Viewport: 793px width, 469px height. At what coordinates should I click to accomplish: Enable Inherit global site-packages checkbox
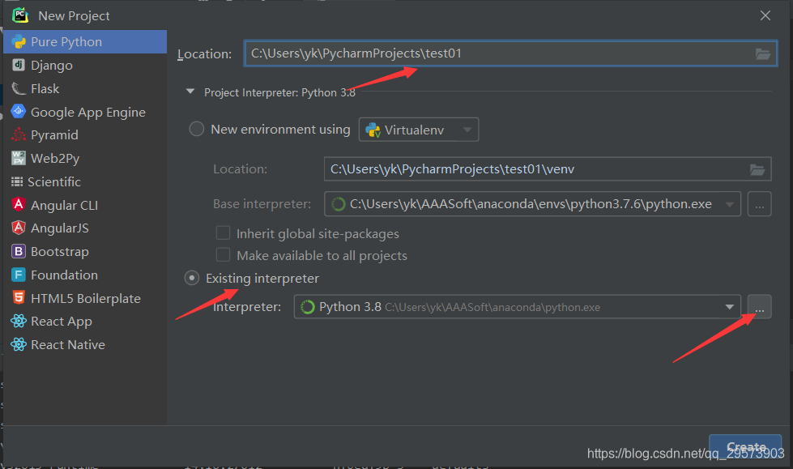tap(223, 232)
